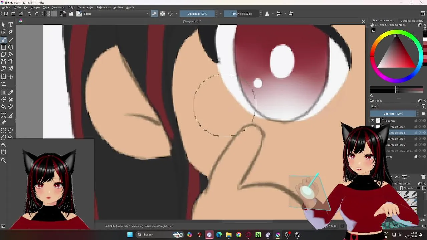Switch to 'Opciones de la herramienta' tab

click(412, 21)
